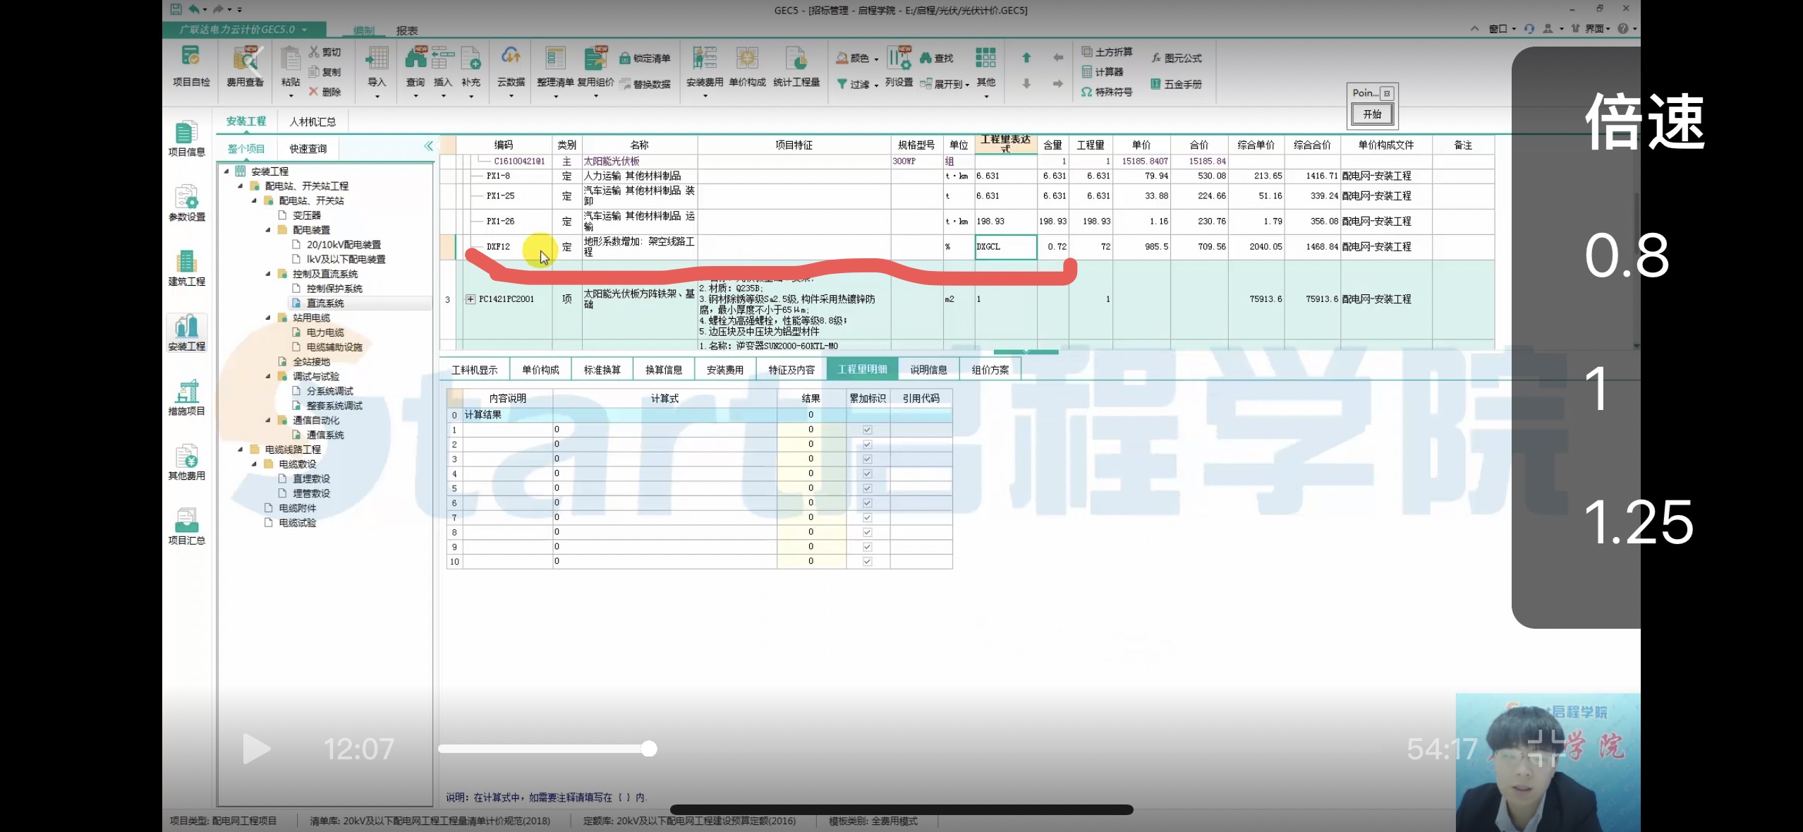The height and width of the screenshot is (832, 1803).
Task: Click the 图元公式 formula tool
Action: [1176, 58]
